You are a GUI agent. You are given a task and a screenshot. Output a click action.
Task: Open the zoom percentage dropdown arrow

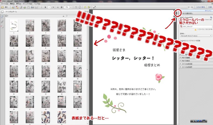click(x=71, y=7)
